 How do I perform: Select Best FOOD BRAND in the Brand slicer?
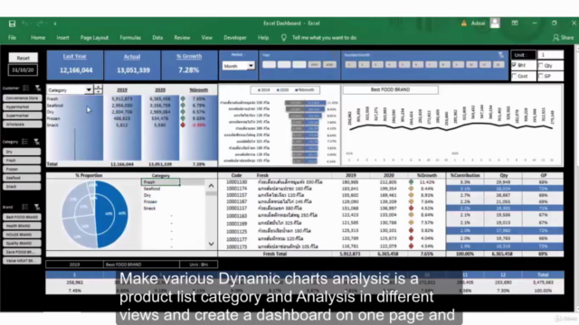click(22, 217)
